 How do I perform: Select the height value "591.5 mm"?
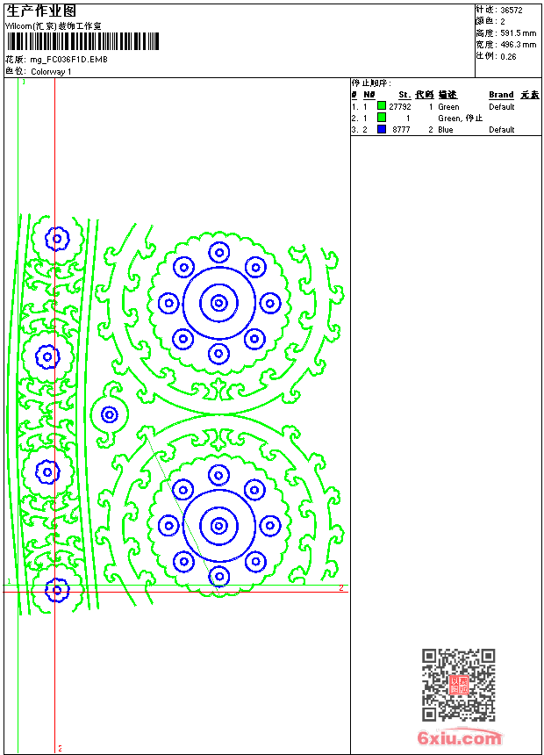[518, 33]
